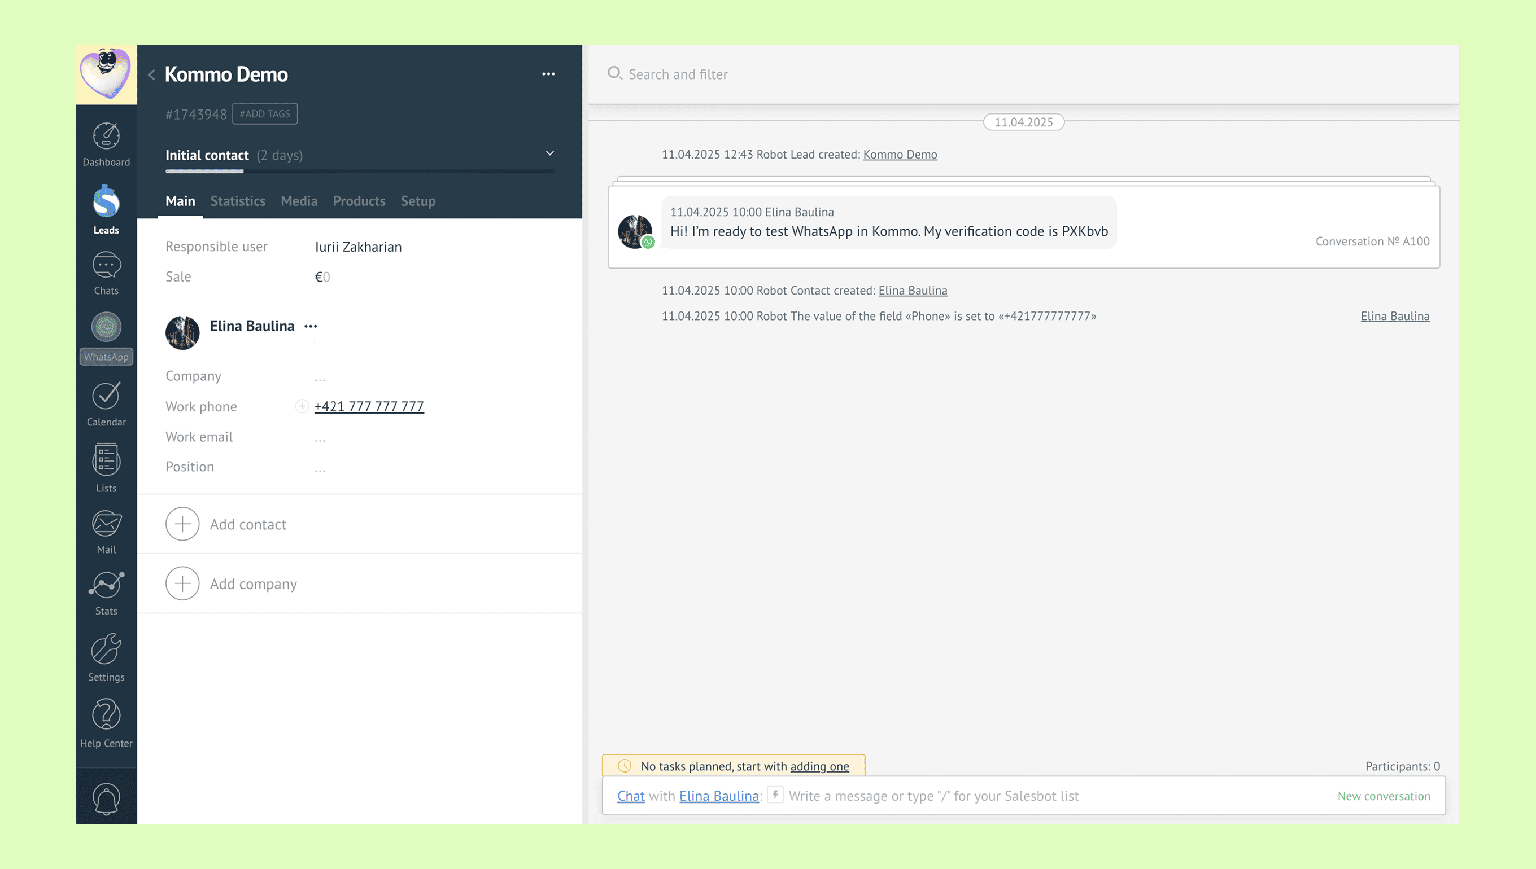The image size is (1536, 869).
Task: Click the Kommo Demo lead title
Action: [x=226, y=74]
